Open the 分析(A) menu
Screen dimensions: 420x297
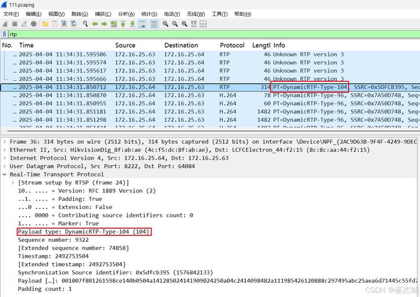126,14
